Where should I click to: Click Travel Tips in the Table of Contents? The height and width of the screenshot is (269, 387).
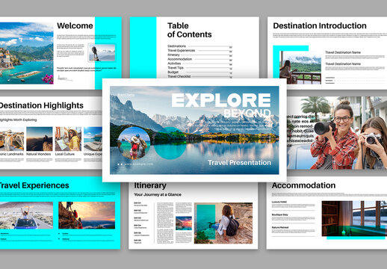(x=176, y=68)
